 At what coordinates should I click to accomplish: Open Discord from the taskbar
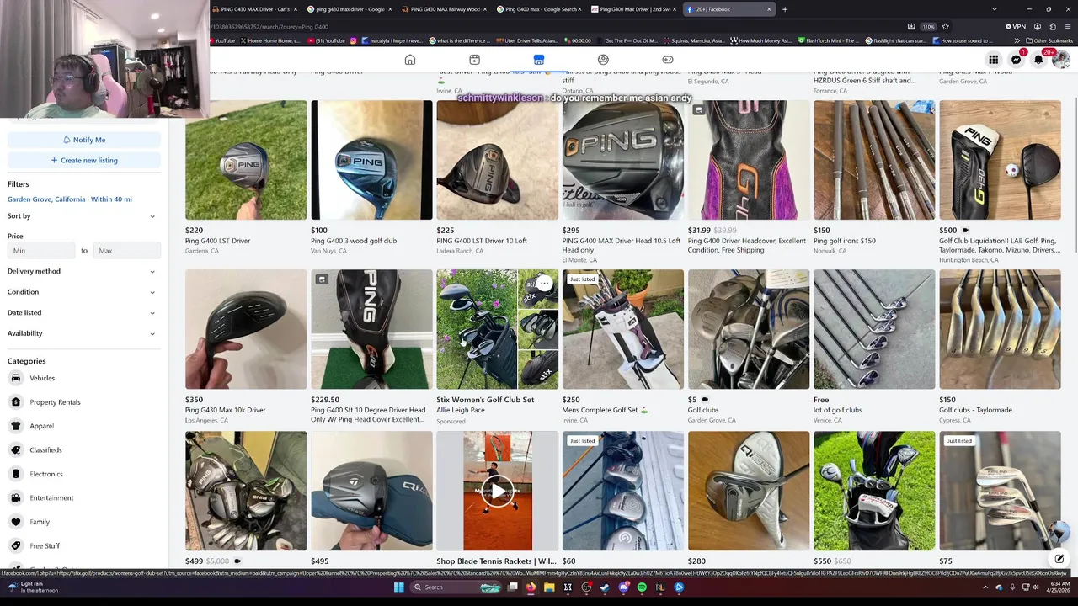(623, 587)
